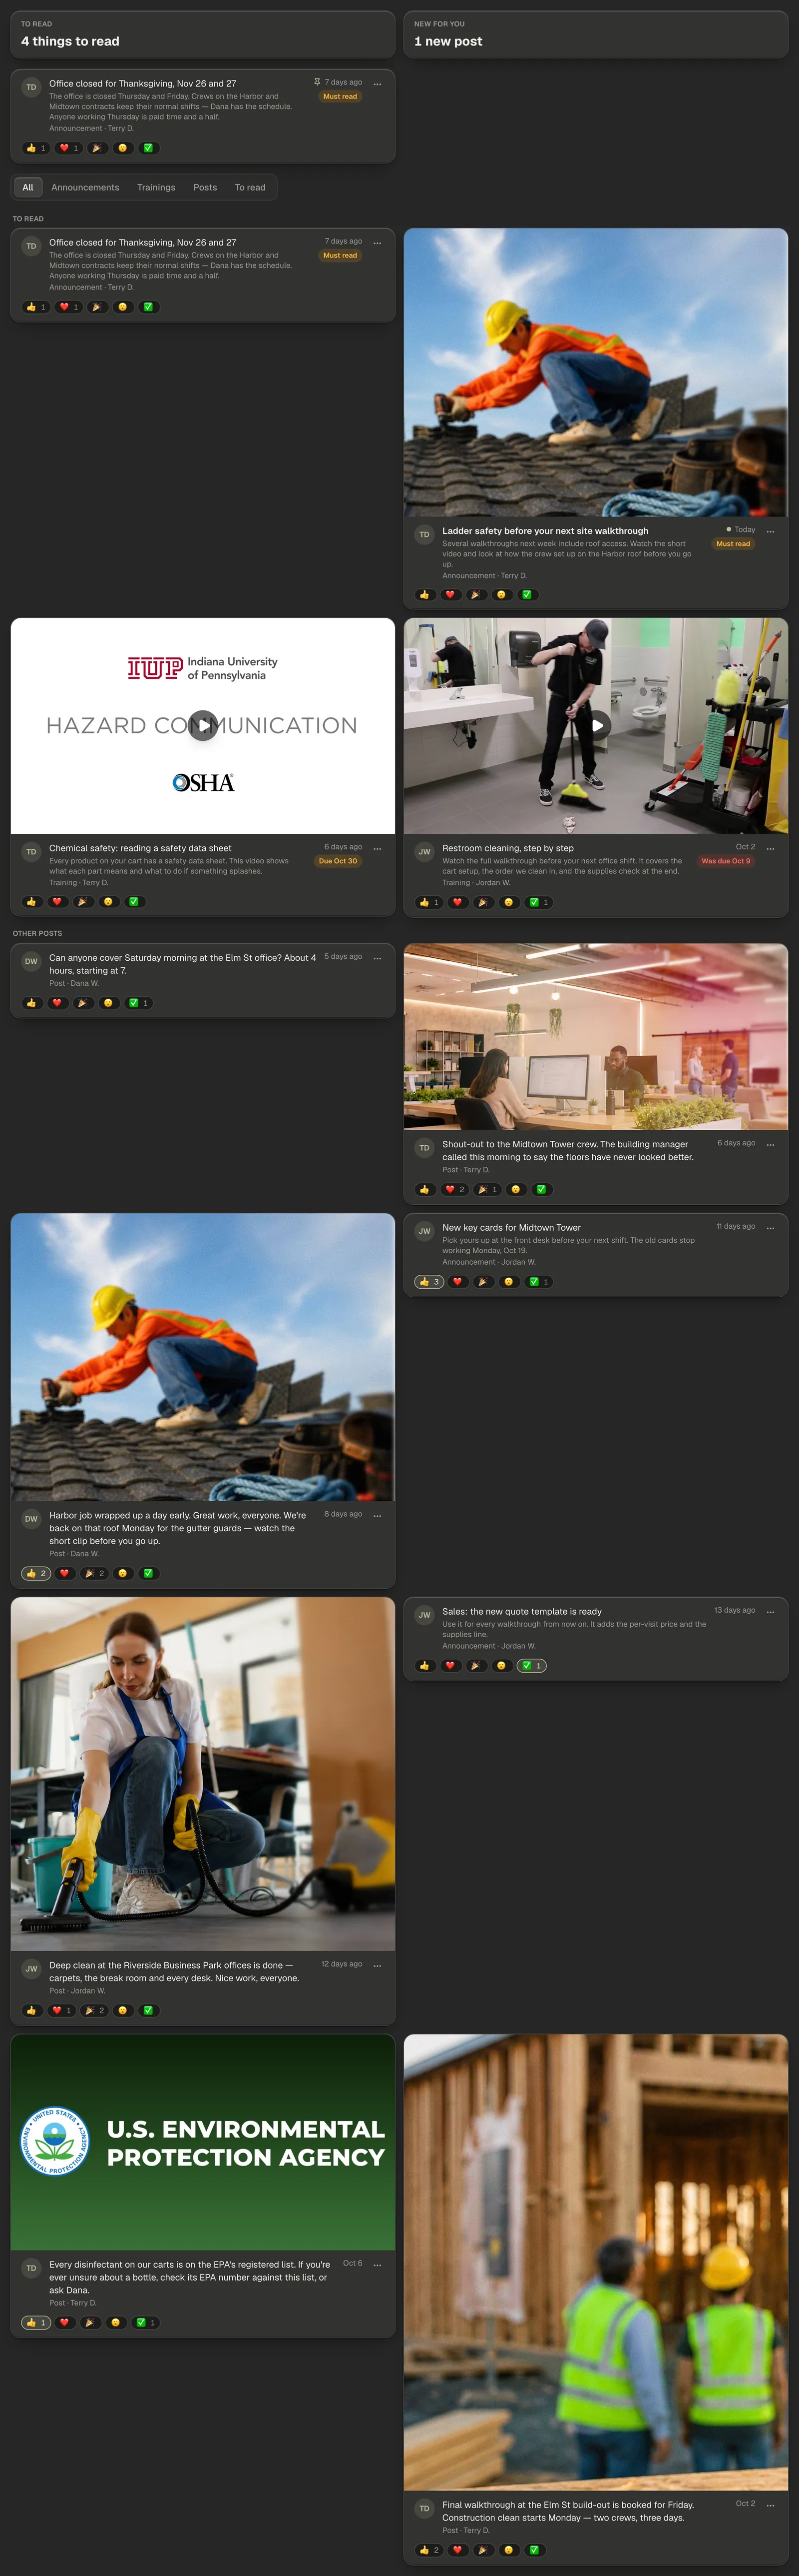This screenshot has width=799, height=2576.
Task: Open more options on New key cards post
Action: click(770, 1227)
